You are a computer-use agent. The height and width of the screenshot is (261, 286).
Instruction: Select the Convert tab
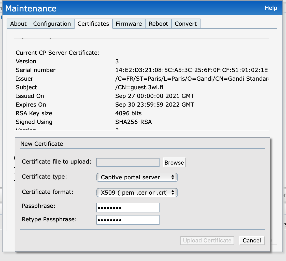pos(186,24)
